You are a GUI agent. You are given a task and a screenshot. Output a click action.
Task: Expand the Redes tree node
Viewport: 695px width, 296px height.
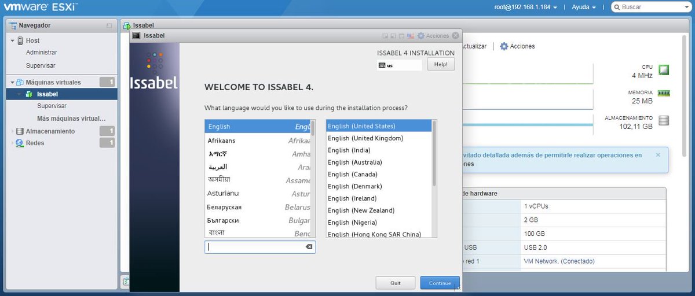13,143
